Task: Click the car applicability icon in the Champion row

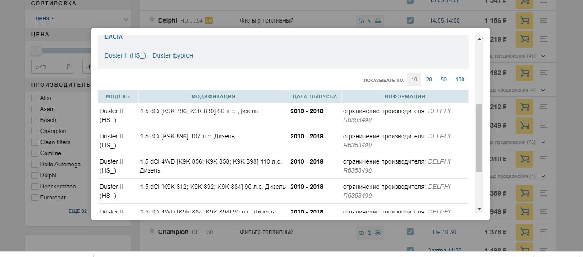Action: (378, 233)
